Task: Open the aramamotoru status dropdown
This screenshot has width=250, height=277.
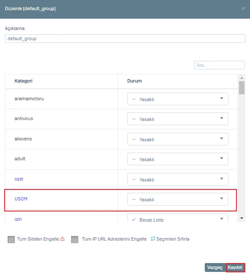Action: (178, 99)
